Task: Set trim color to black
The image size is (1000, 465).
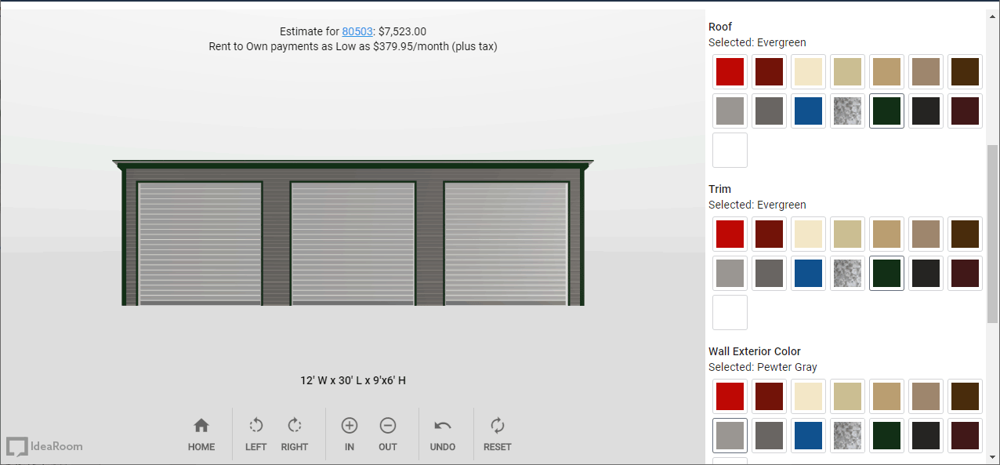Action: pos(926,274)
